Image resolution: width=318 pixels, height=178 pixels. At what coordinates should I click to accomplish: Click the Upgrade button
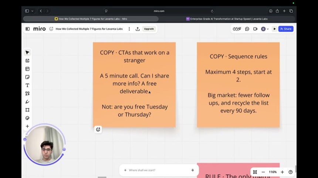point(149,29)
